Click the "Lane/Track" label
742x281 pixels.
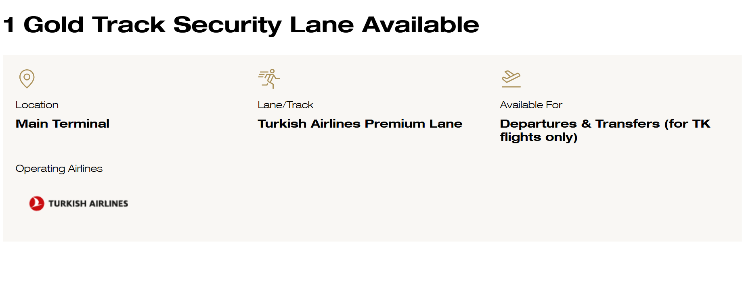click(285, 105)
